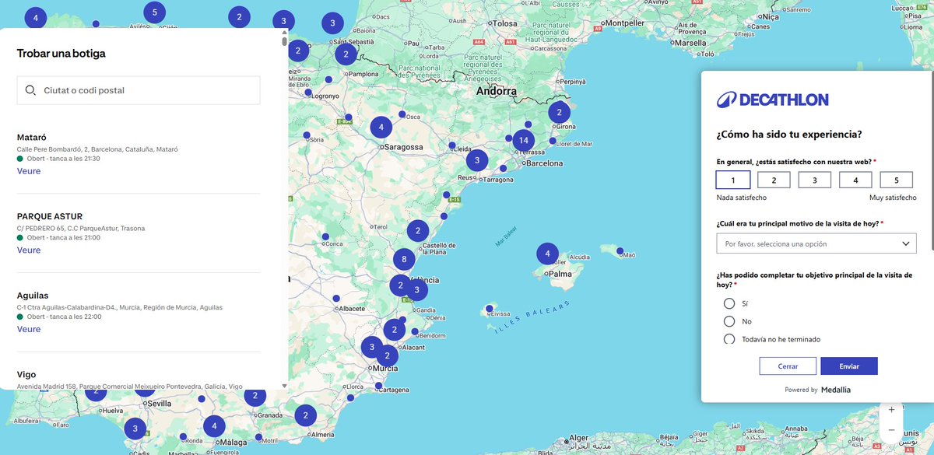Click the Decathlon logo in the survey popup

point(772,100)
